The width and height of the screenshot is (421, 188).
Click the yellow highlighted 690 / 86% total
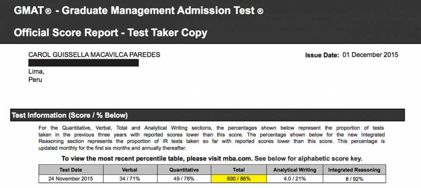(x=238, y=178)
